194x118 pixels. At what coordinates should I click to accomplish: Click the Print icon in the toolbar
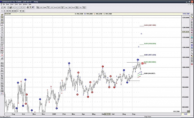click(28, 7)
